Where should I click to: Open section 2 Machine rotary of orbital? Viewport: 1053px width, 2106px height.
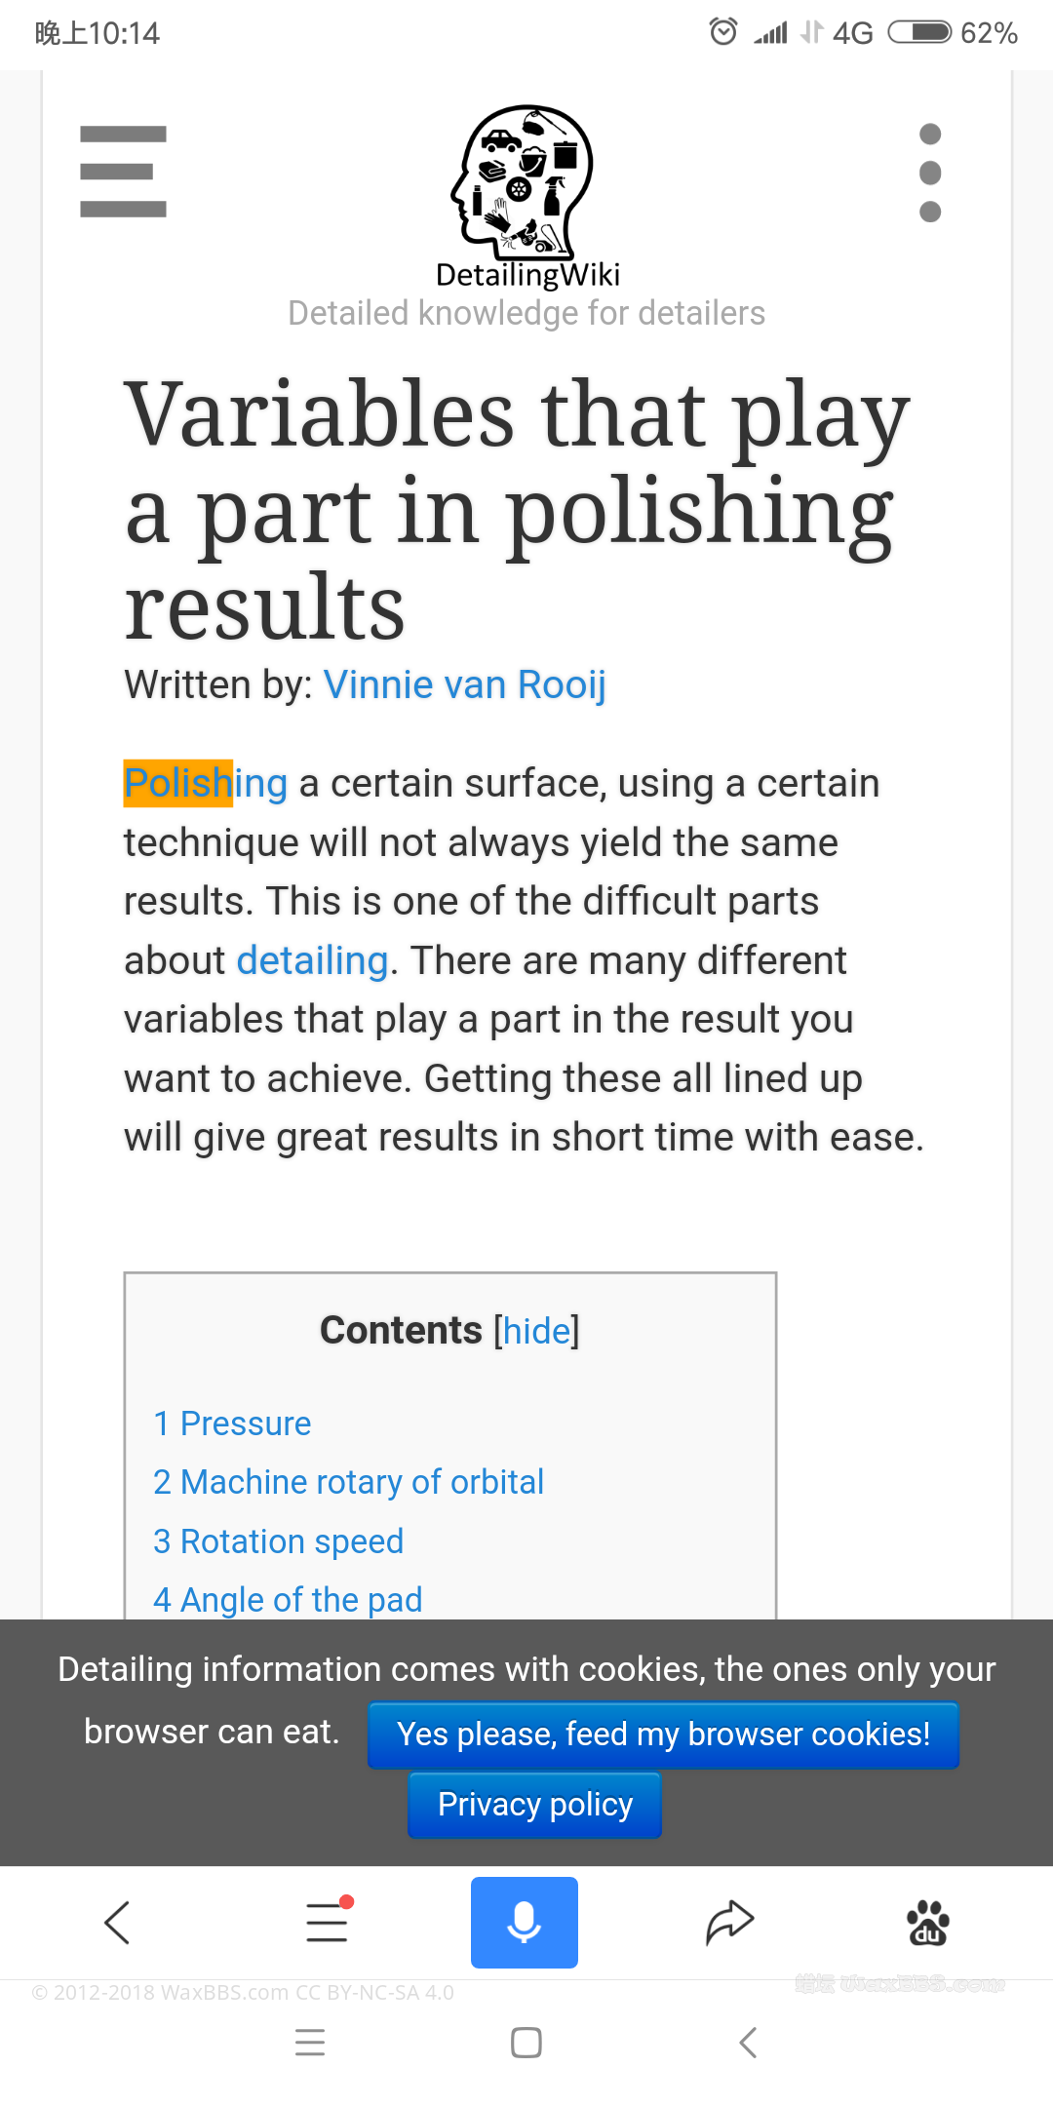[348, 1482]
